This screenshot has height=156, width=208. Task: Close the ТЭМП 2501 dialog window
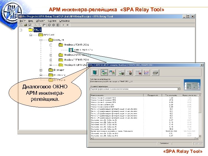[202, 65]
